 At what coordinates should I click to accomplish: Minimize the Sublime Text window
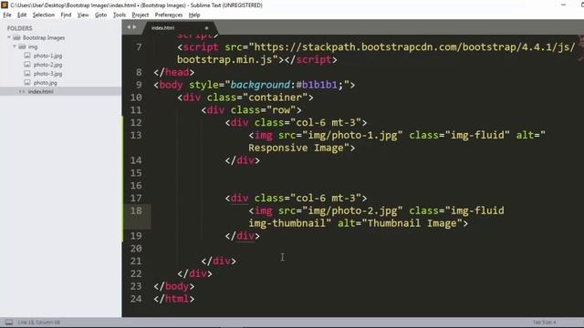[564, 5]
